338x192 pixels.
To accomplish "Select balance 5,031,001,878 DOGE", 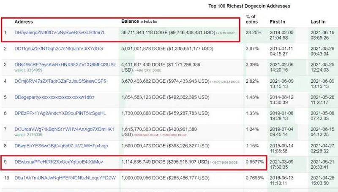I will tap(143, 49).
